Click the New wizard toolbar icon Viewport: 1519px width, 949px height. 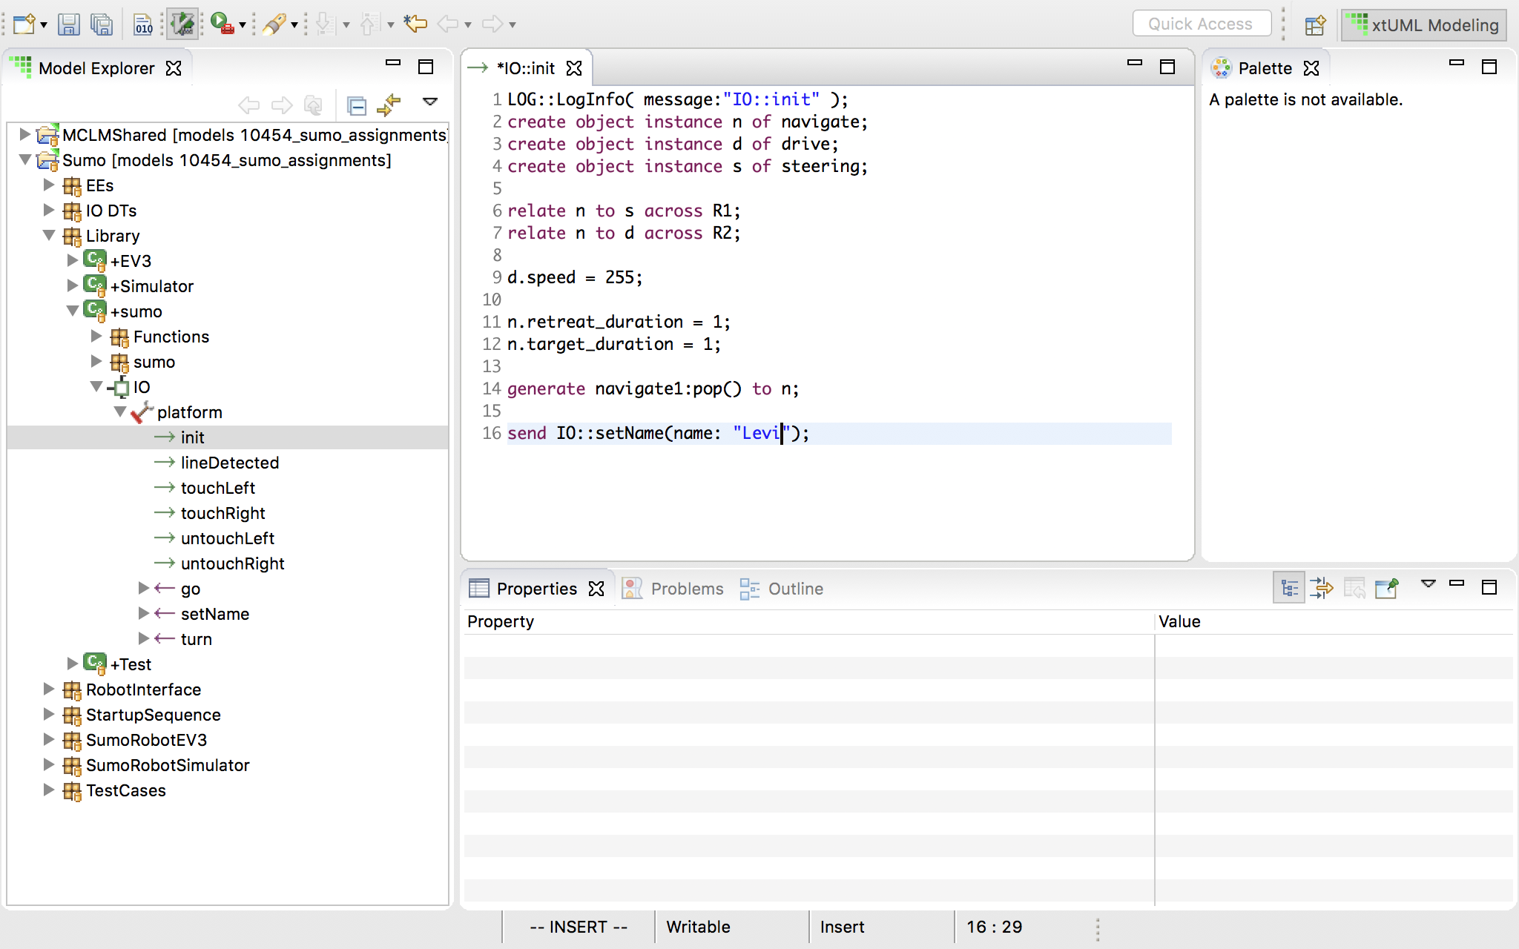24,24
